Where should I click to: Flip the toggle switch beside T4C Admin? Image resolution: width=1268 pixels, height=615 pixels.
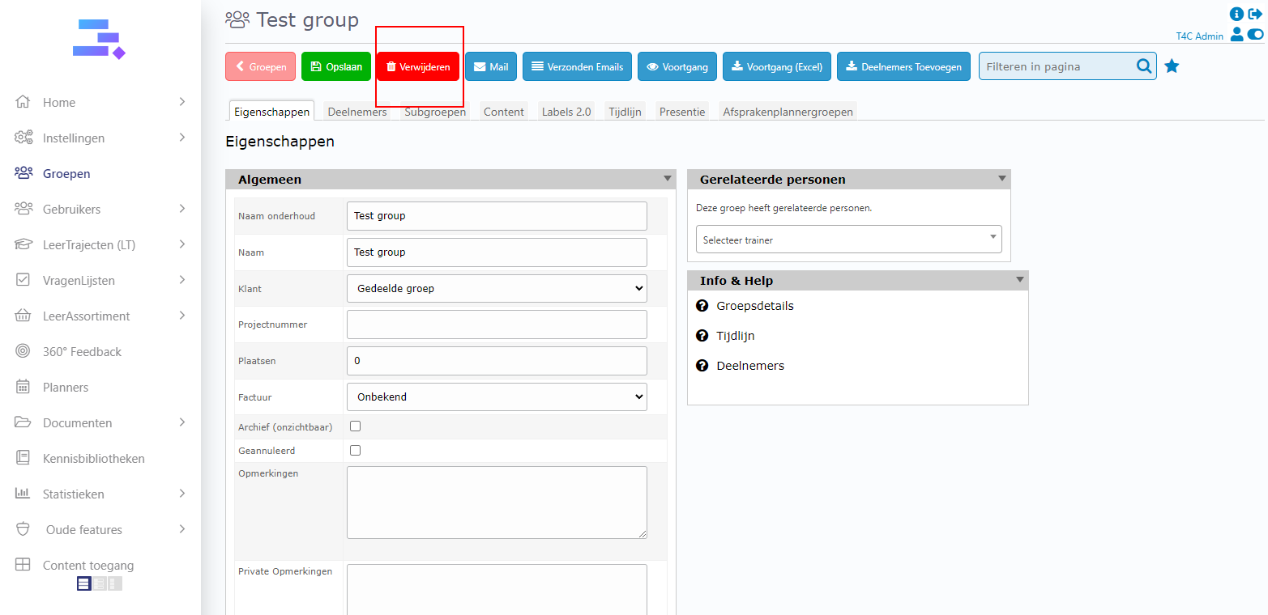1255,35
